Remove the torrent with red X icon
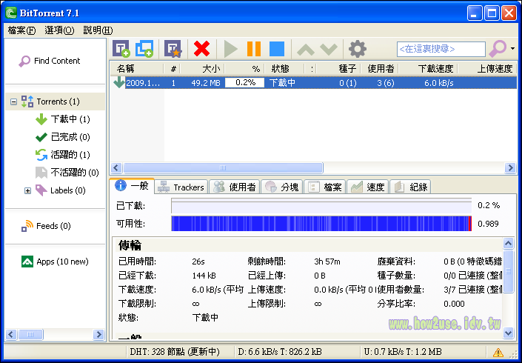 [x=201, y=49]
